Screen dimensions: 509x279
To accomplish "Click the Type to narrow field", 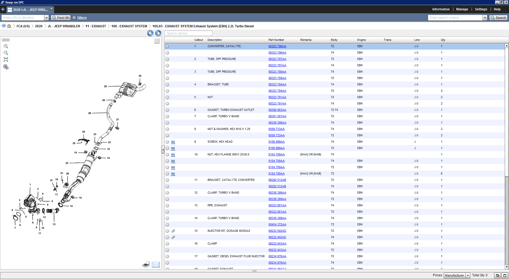I will [188, 33].
